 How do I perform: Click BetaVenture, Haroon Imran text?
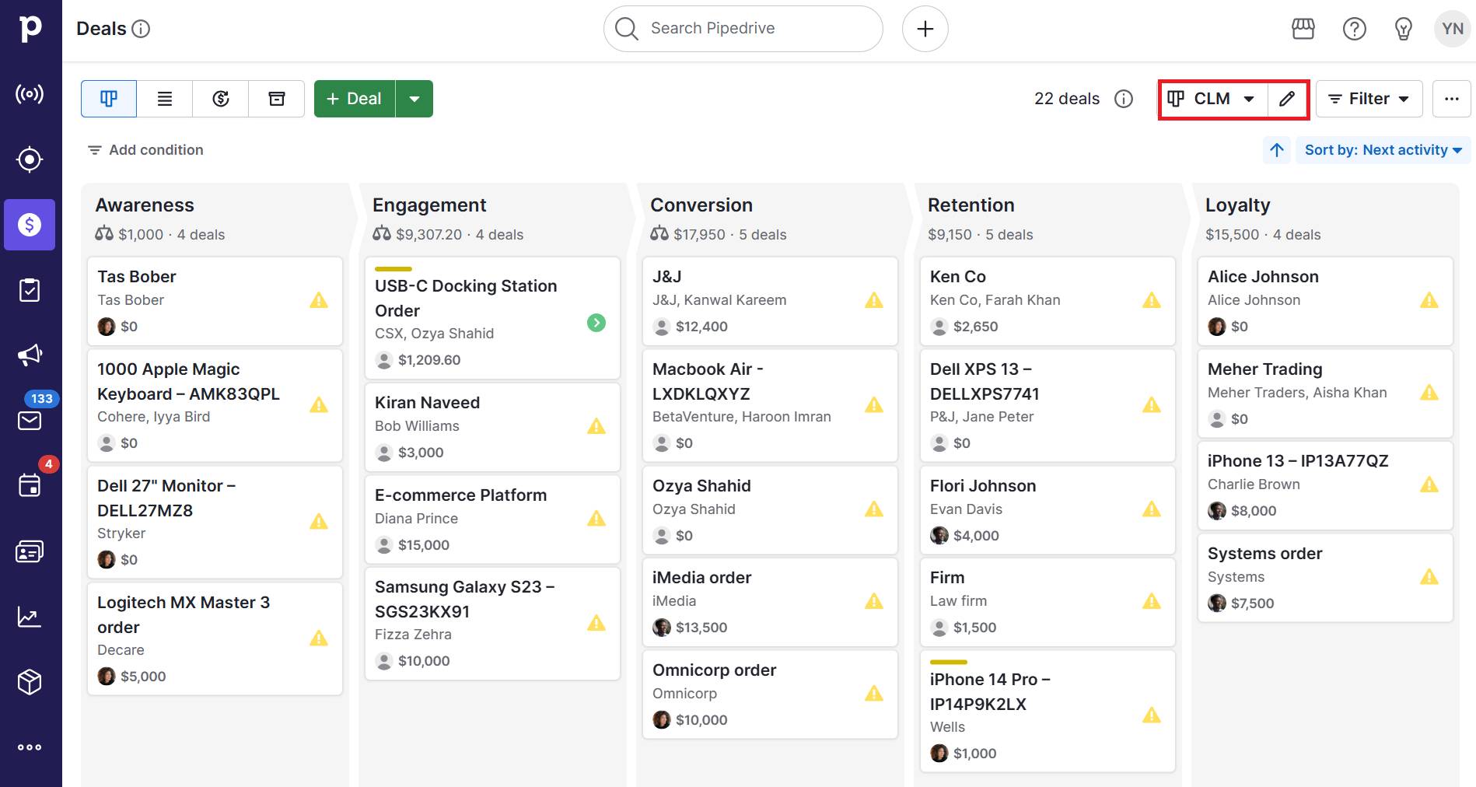[x=741, y=417]
